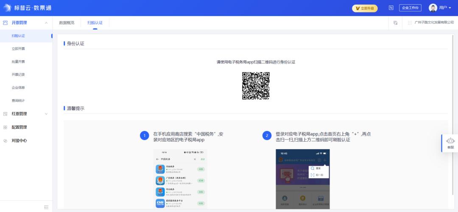Click the 温馨提示 section heading
The height and width of the screenshot is (212, 458).
(x=75, y=109)
